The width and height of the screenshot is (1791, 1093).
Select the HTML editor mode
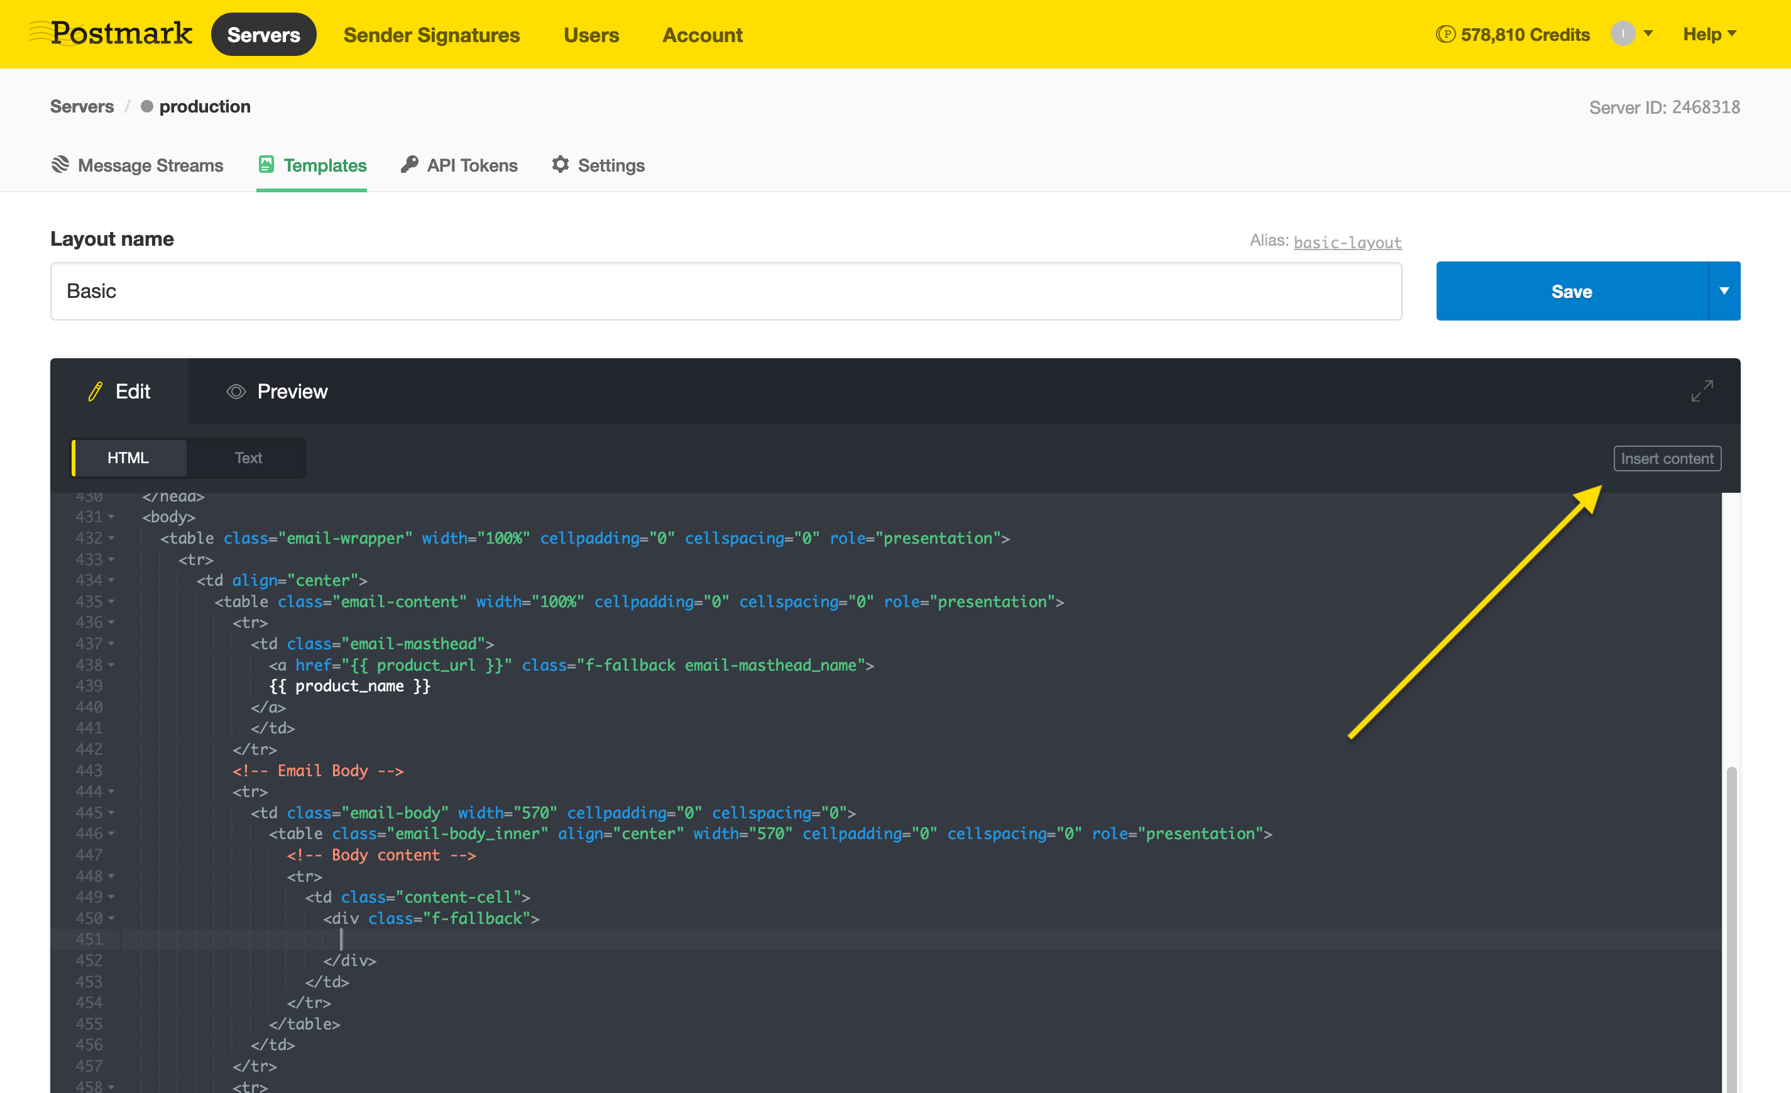click(128, 458)
